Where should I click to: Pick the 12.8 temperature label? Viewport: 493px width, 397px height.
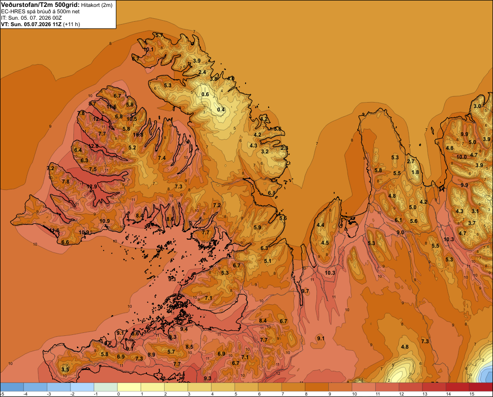[93, 146]
